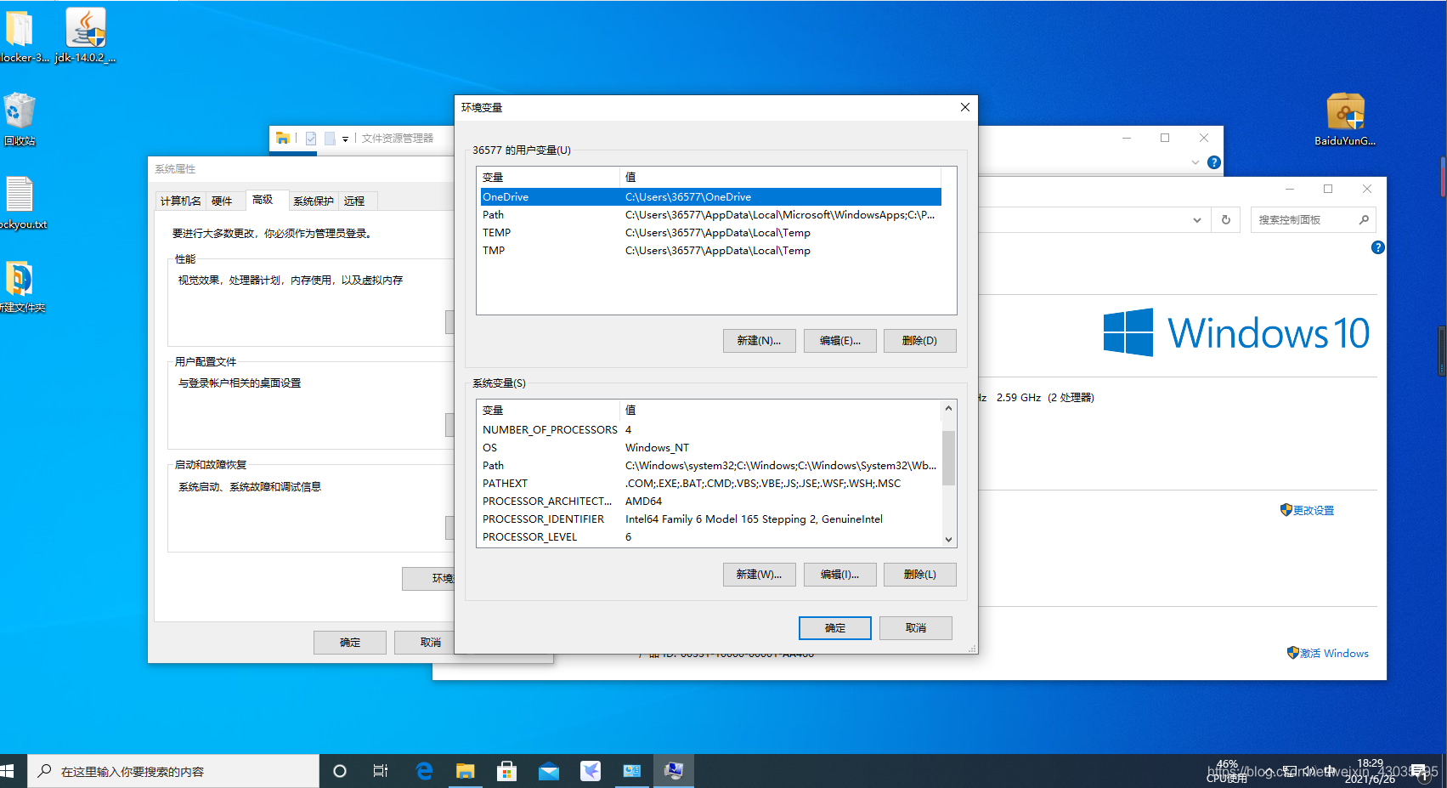Open Task View on the taskbar
The height and width of the screenshot is (788, 1447).
click(381, 771)
